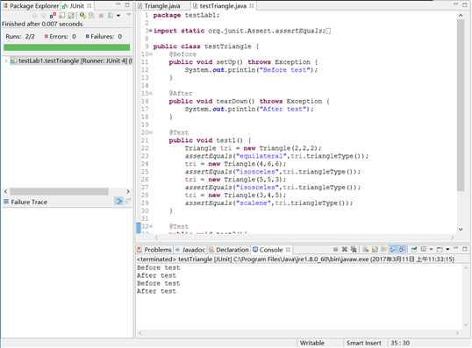Click the Terminate icon in Console toolbar
The height and width of the screenshot is (348, 472).
pyautogui.click(x=335, y=249)
